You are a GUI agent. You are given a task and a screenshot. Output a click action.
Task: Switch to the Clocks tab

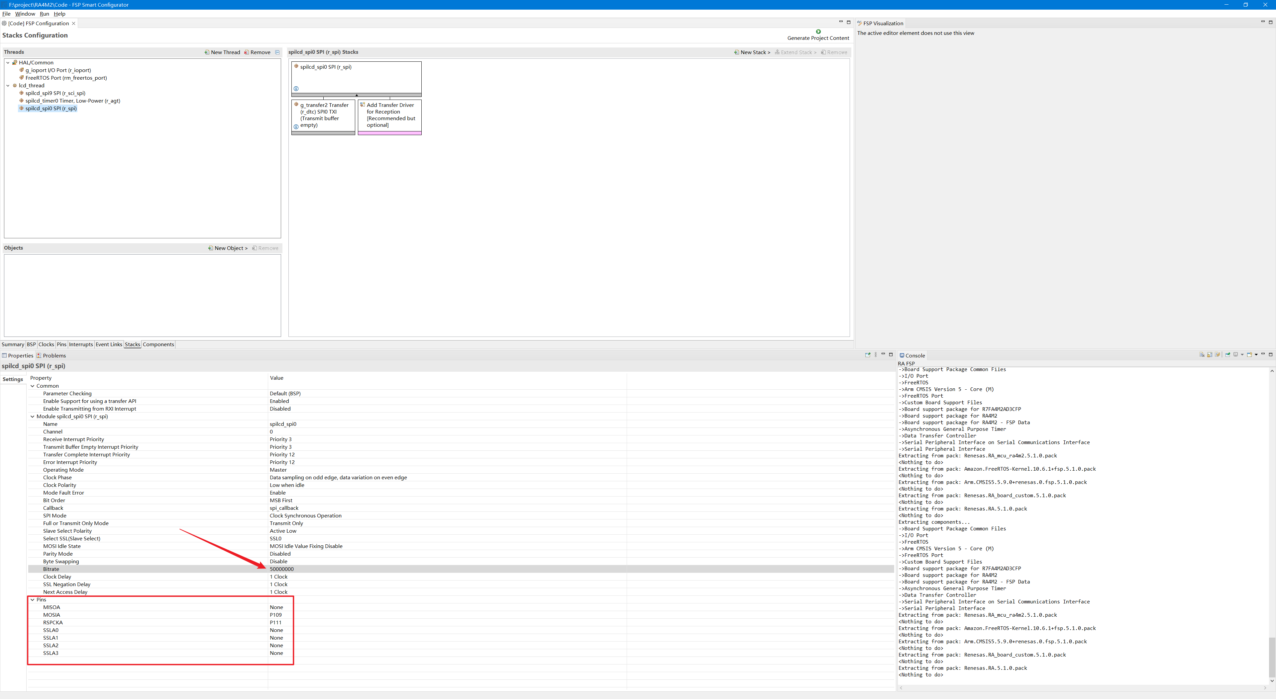pos(46,344)
